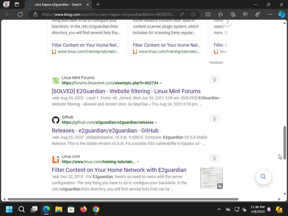Refresh the page
288x216 pixels.
[20, 14]
